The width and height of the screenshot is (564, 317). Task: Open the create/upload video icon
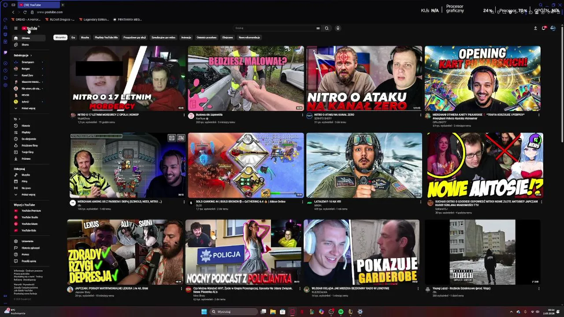coord(535,28)
